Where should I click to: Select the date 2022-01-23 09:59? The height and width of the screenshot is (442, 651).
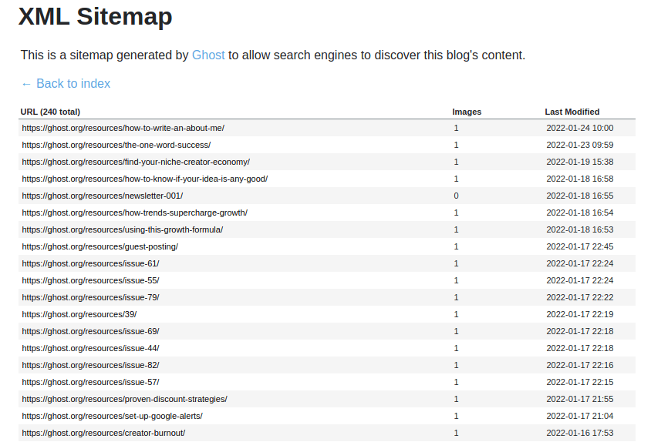tap(579, 145)
